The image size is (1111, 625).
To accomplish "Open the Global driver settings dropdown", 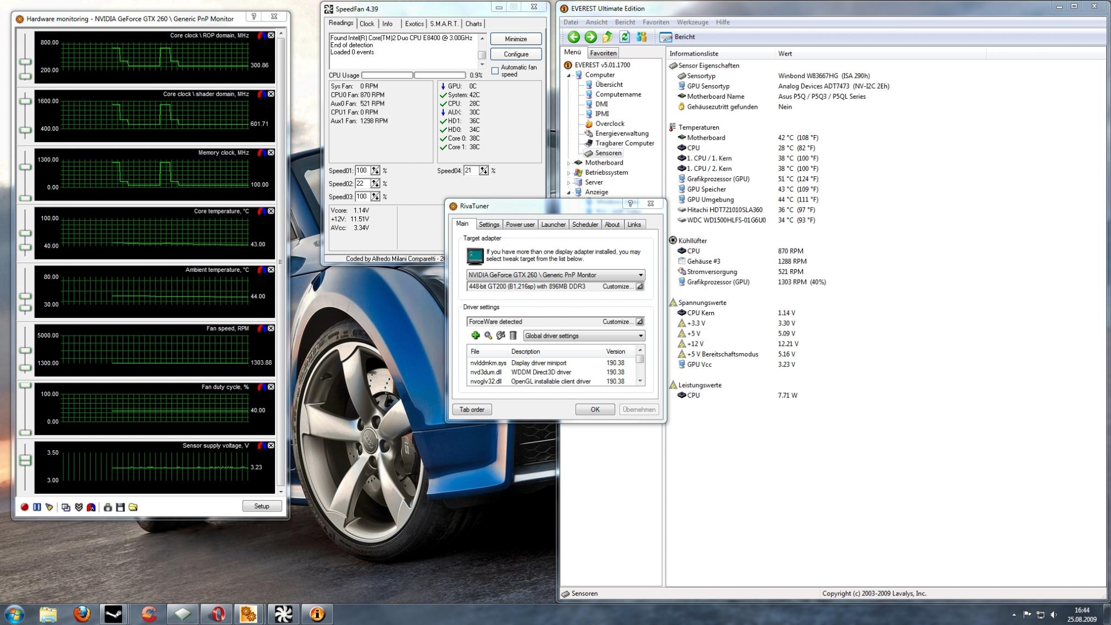I will (x=583, y=336).
